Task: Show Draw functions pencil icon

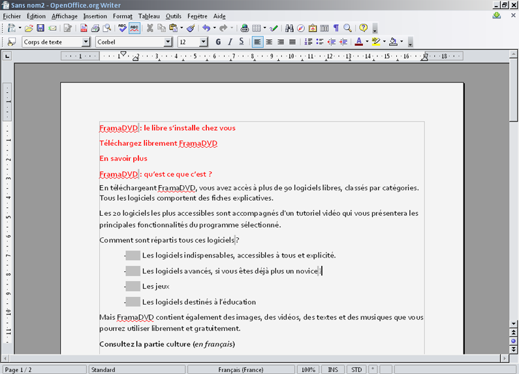Action: [x=274, y=28]
